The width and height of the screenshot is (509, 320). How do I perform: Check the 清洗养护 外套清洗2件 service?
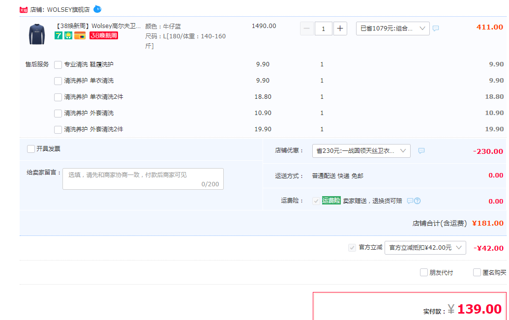click(58, 129)
